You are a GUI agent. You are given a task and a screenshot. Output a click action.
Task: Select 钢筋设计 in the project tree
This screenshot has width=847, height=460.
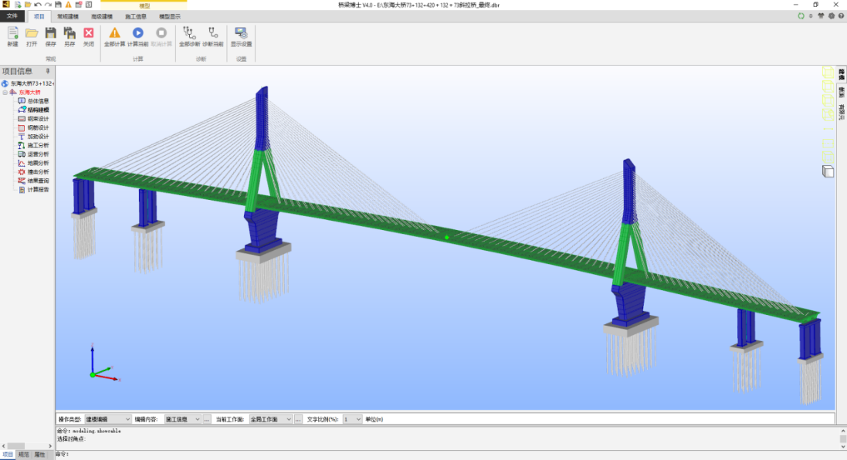(38, 127)
